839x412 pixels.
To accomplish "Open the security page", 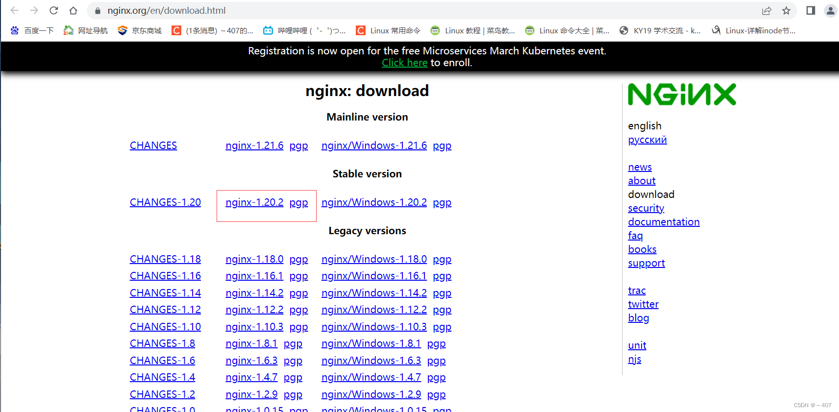I will pos(646,208).
